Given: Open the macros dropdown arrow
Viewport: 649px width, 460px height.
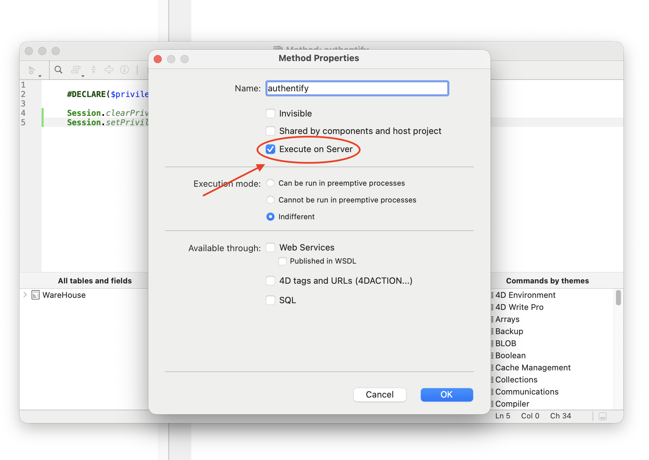Looking at the screenshot, I should [x=83, y=76].
